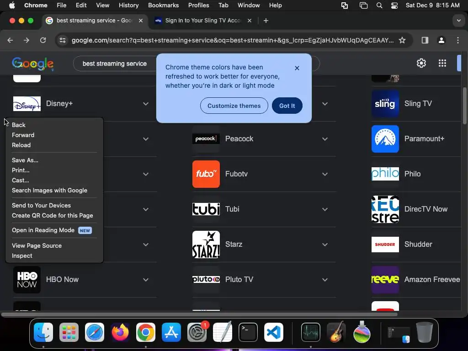Open Firefox from the Dock

coord(120,332)
